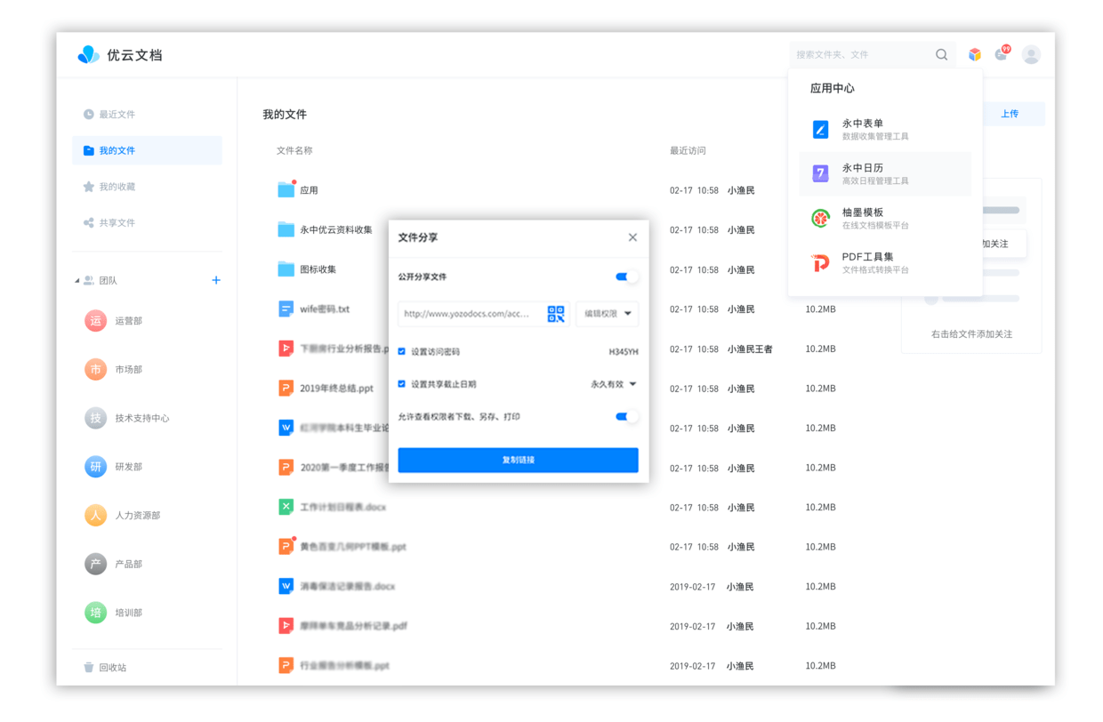Open the colorful app center cube icon
Image resolution: width=1103 pixels, height=722 pixels.
(x=975, y=54)
